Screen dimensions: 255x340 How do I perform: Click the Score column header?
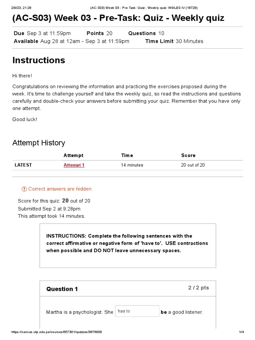188,155
